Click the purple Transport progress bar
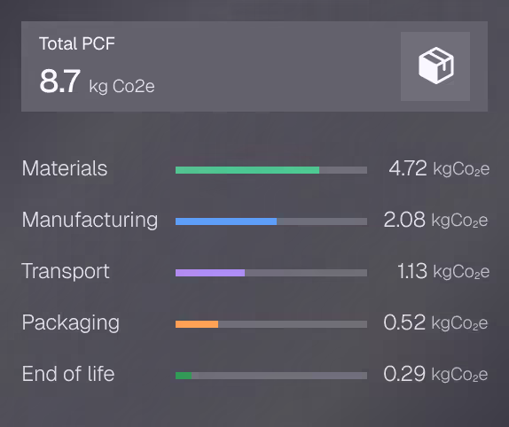Viewport: 509px width, 427px height. pyautogui.click(x=210, y=273)
